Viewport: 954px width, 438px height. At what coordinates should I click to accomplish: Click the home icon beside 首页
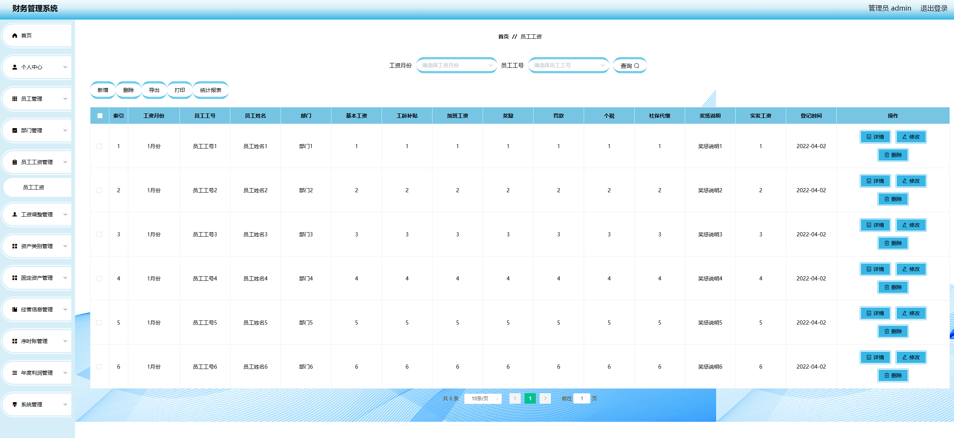click(15, 35)
